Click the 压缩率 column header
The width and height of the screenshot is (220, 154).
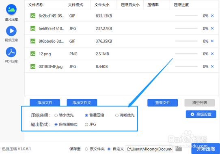153,5
